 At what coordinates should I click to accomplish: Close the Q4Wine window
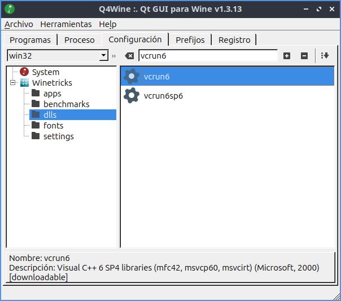[332, 9]
